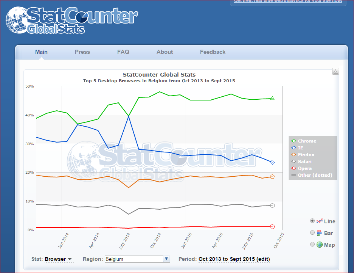Click the Firefox legend marker icon
The width and height of the screenshot is (354, 273).
pos(293,155)
